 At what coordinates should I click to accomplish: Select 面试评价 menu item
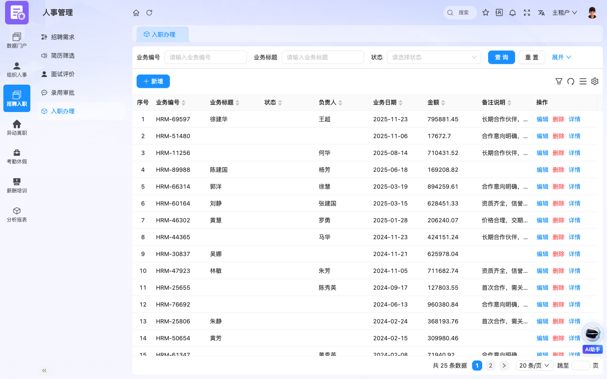[x=81, y=74]
